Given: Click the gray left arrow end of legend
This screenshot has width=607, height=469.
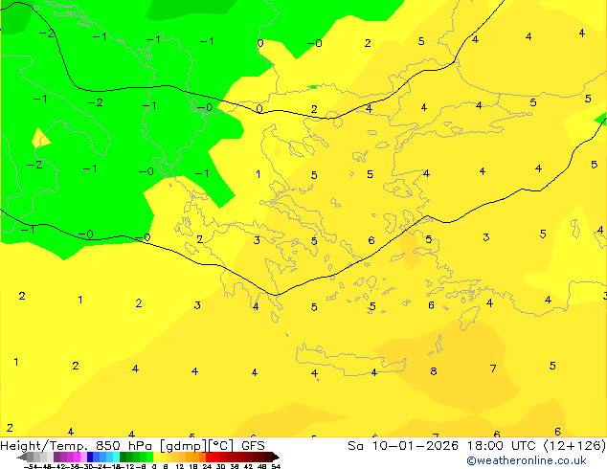Looking at the screenshot, I should pos(22,458).
